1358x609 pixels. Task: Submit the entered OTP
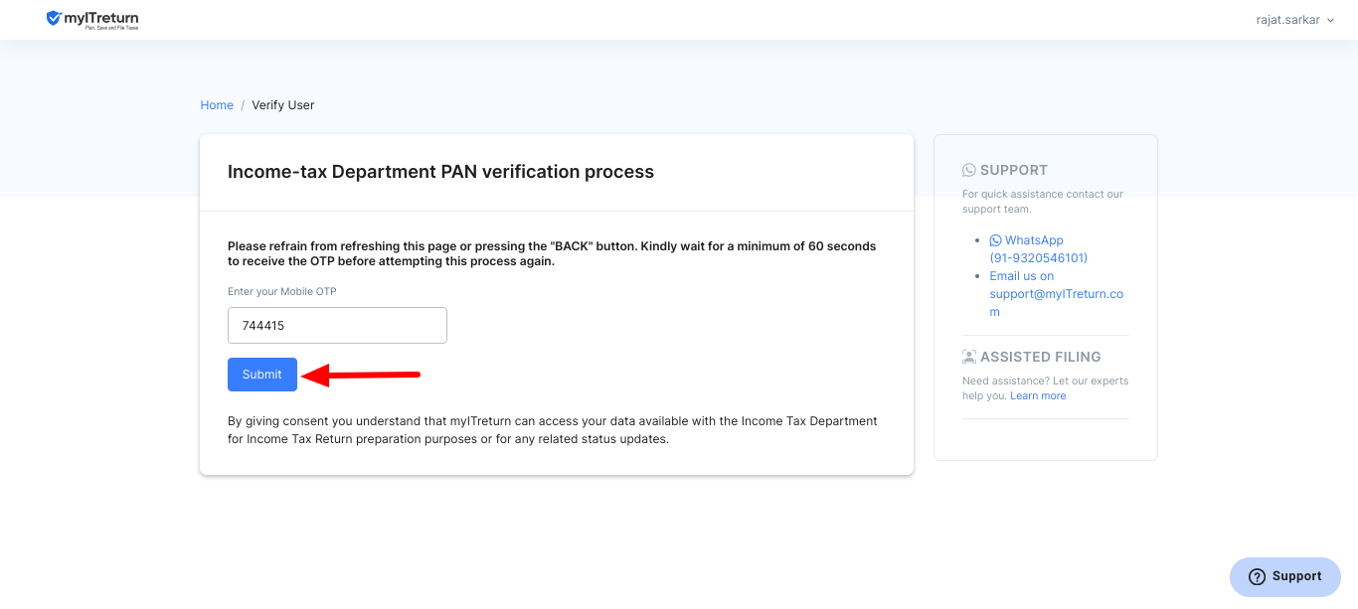coord(262,375)
